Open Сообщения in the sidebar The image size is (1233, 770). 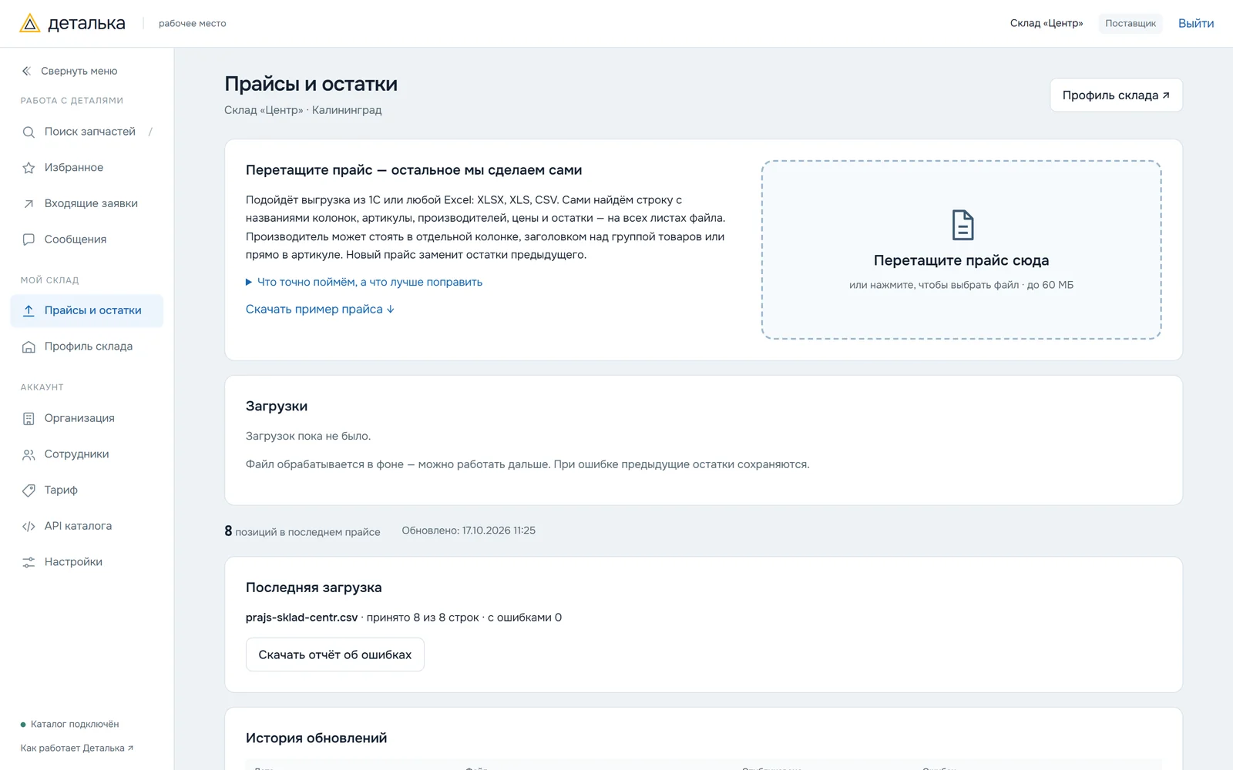[87, 239]
